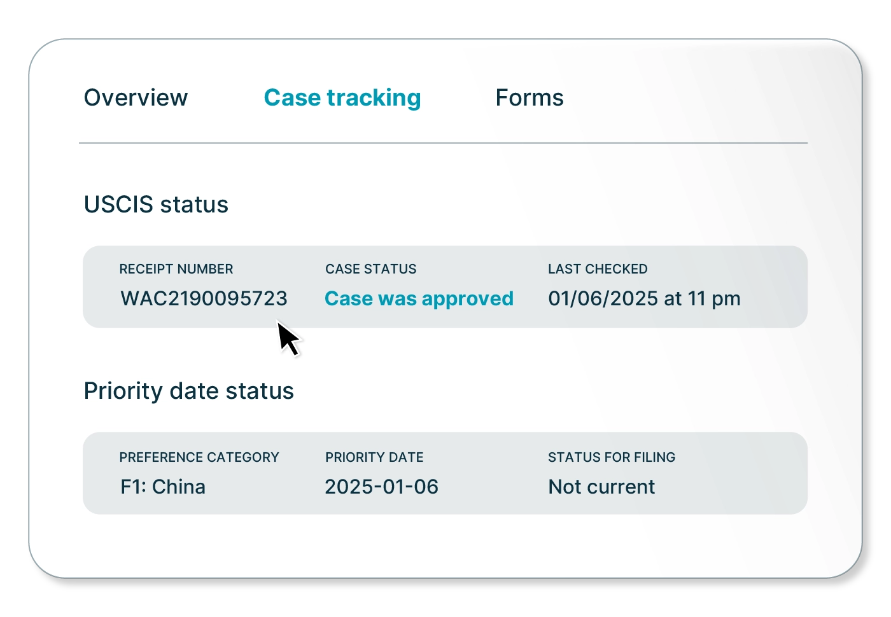The height and width of the screenshot is (617, 891).
Task: Click the PRIORITY DATE label
Action: [374, 457]
